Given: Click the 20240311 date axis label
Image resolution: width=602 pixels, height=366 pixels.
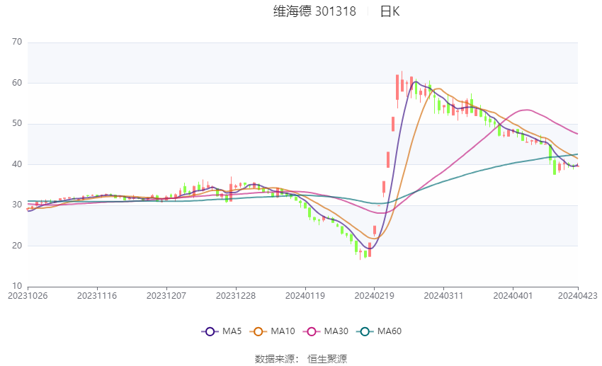Looking at the screenshot, I should tap(443, 296).
